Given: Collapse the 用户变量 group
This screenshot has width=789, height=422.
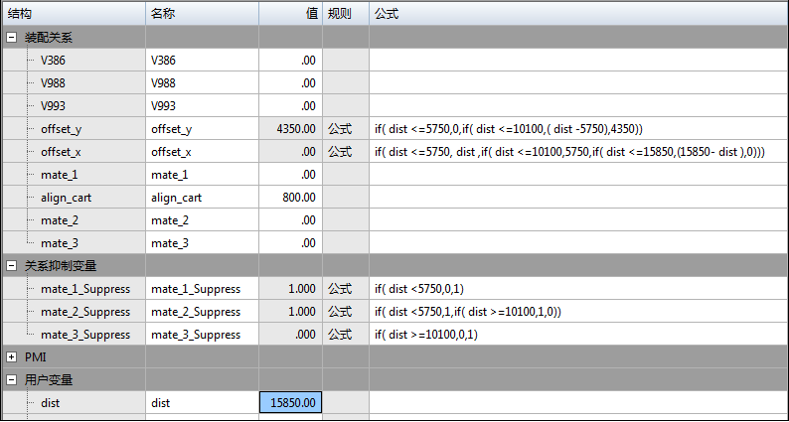Looking at the screenshot, I should pos(11,379).
